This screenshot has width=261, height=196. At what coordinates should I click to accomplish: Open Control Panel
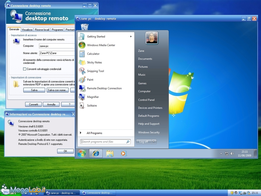146,100
